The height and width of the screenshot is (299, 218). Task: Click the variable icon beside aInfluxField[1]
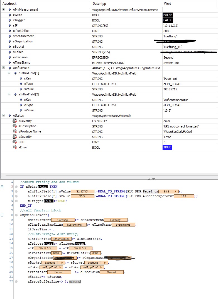pyautogui.click(x=15, y=73)
